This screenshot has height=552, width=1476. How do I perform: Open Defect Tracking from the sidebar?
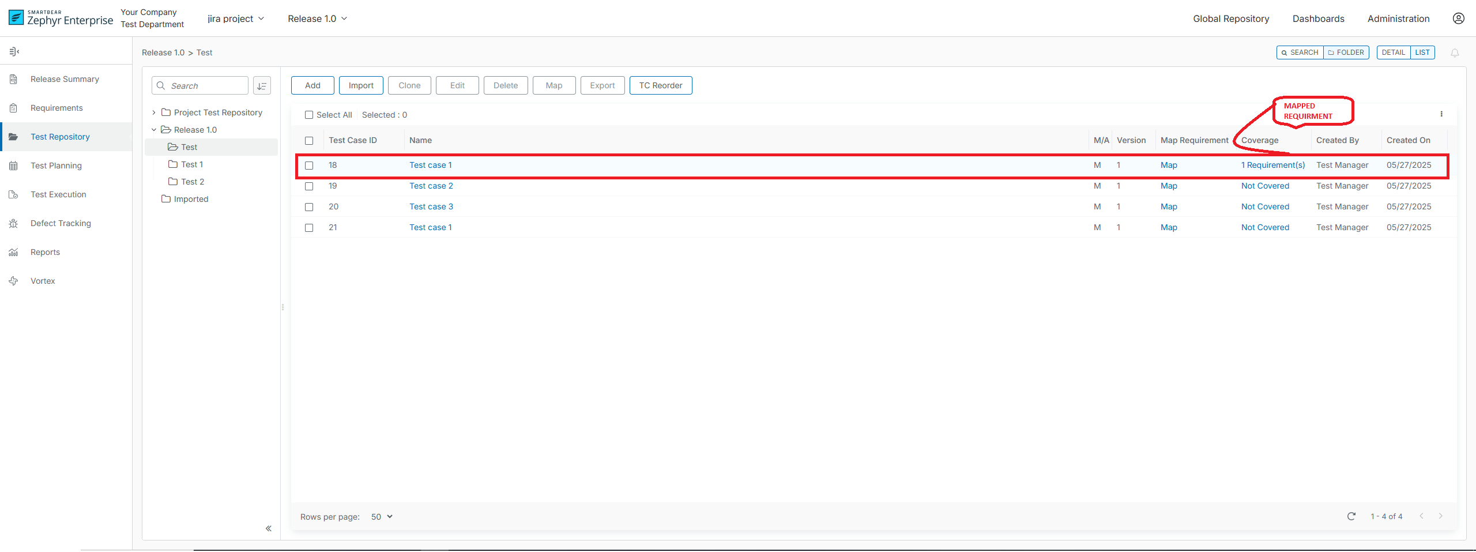coord(61,223)
